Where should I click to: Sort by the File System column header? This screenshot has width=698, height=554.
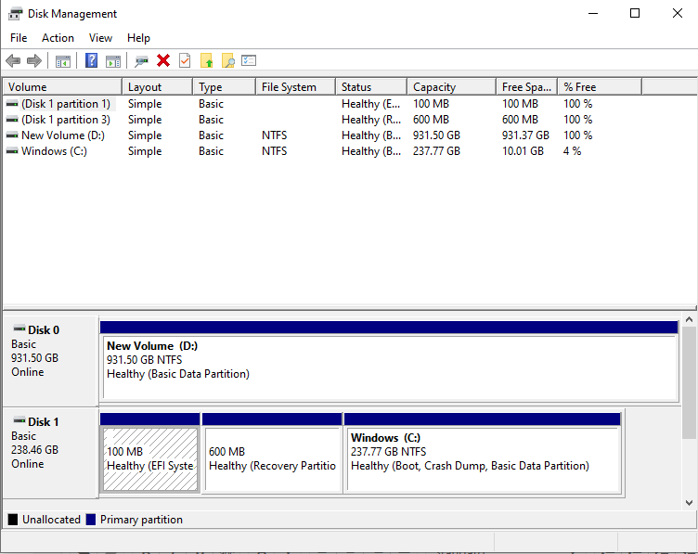point(295,87)
